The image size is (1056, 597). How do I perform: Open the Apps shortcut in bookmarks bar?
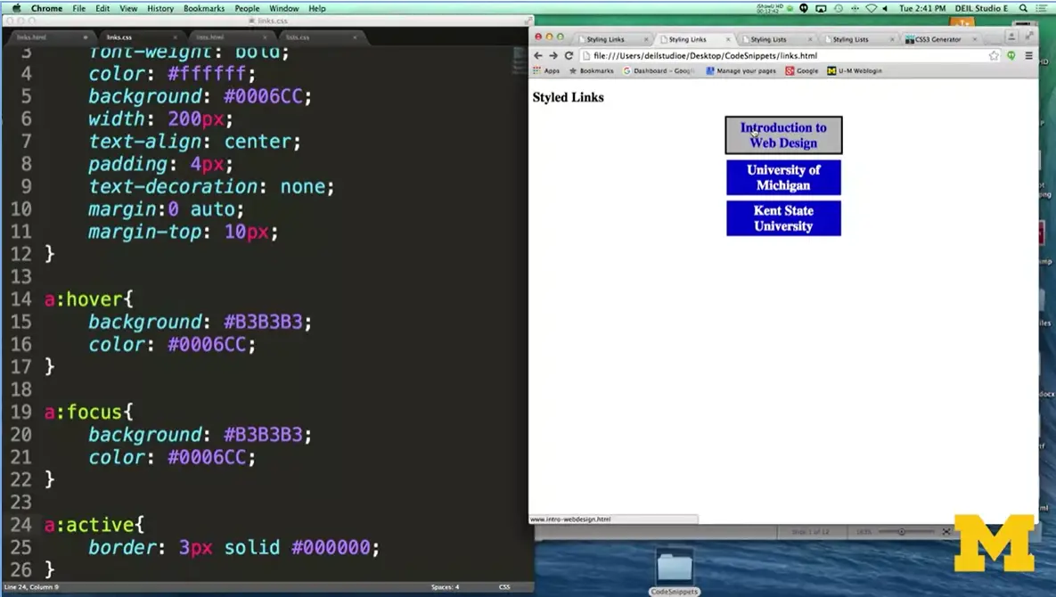pyautogui.click(x=546, y=71)
